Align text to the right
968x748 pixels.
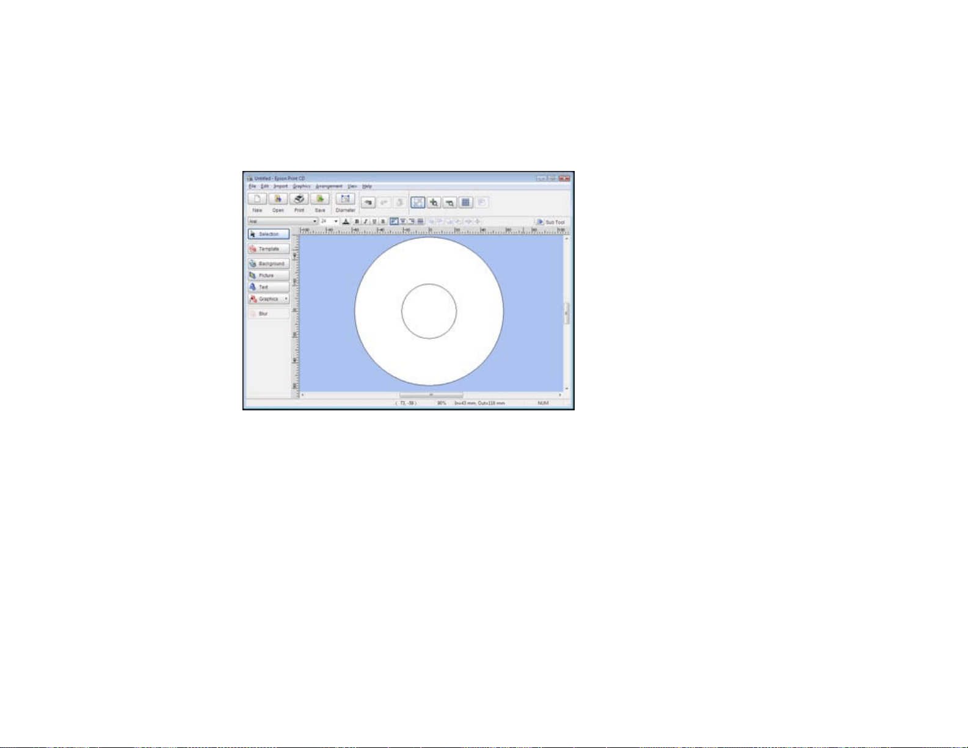411,221
